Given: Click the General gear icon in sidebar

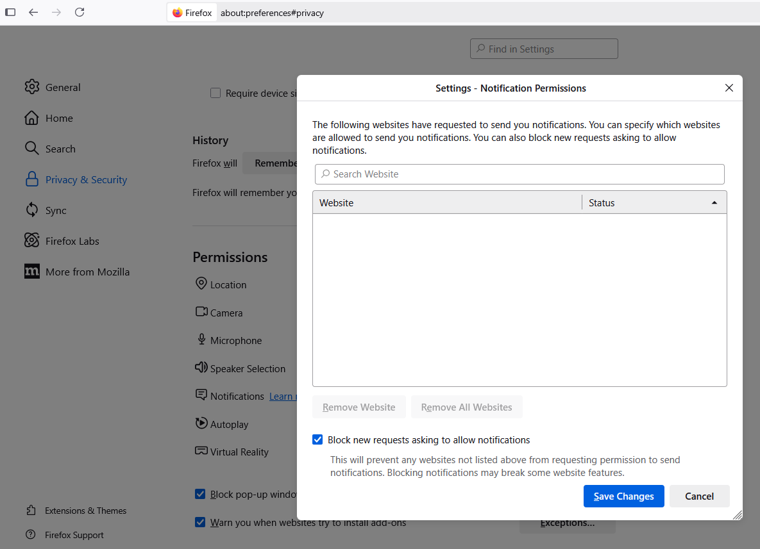Looking at the screenshot, I should tap(32, 87).
